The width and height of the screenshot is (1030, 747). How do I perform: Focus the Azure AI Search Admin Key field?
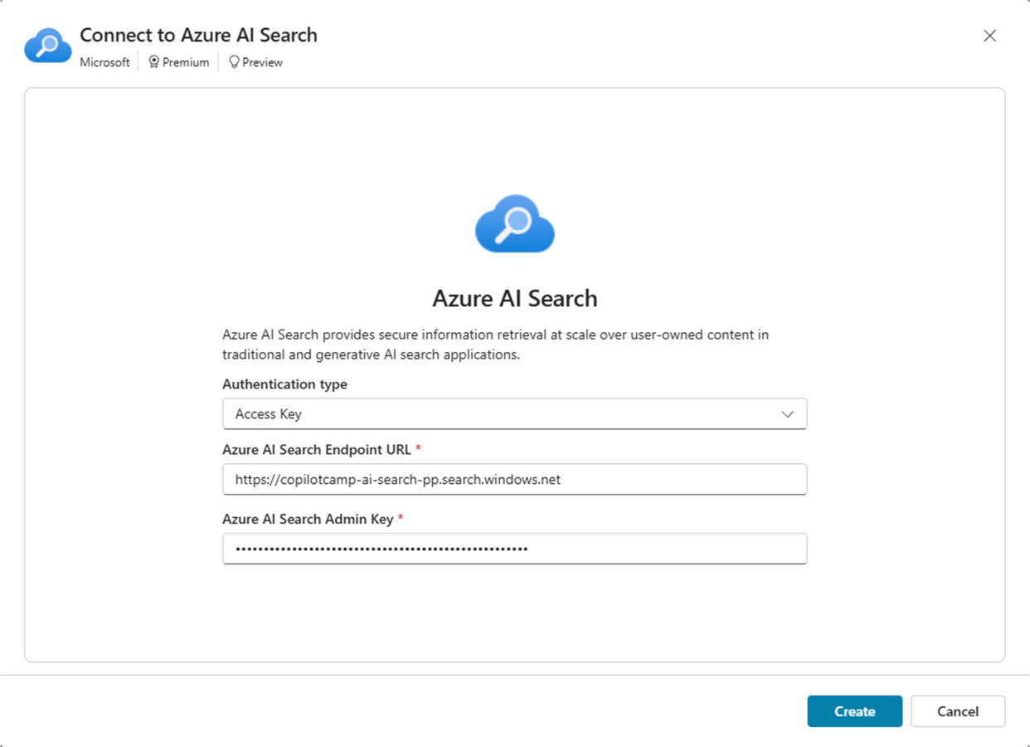[514, 549]
